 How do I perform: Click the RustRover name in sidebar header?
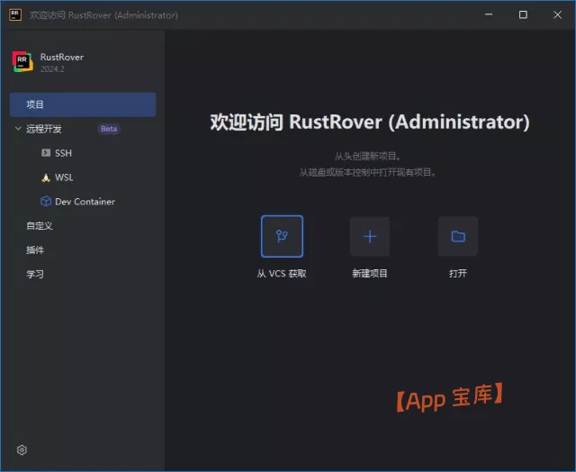(62, 57)
